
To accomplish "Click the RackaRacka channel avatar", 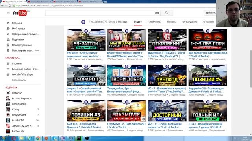I will click(x=8, y=104).
